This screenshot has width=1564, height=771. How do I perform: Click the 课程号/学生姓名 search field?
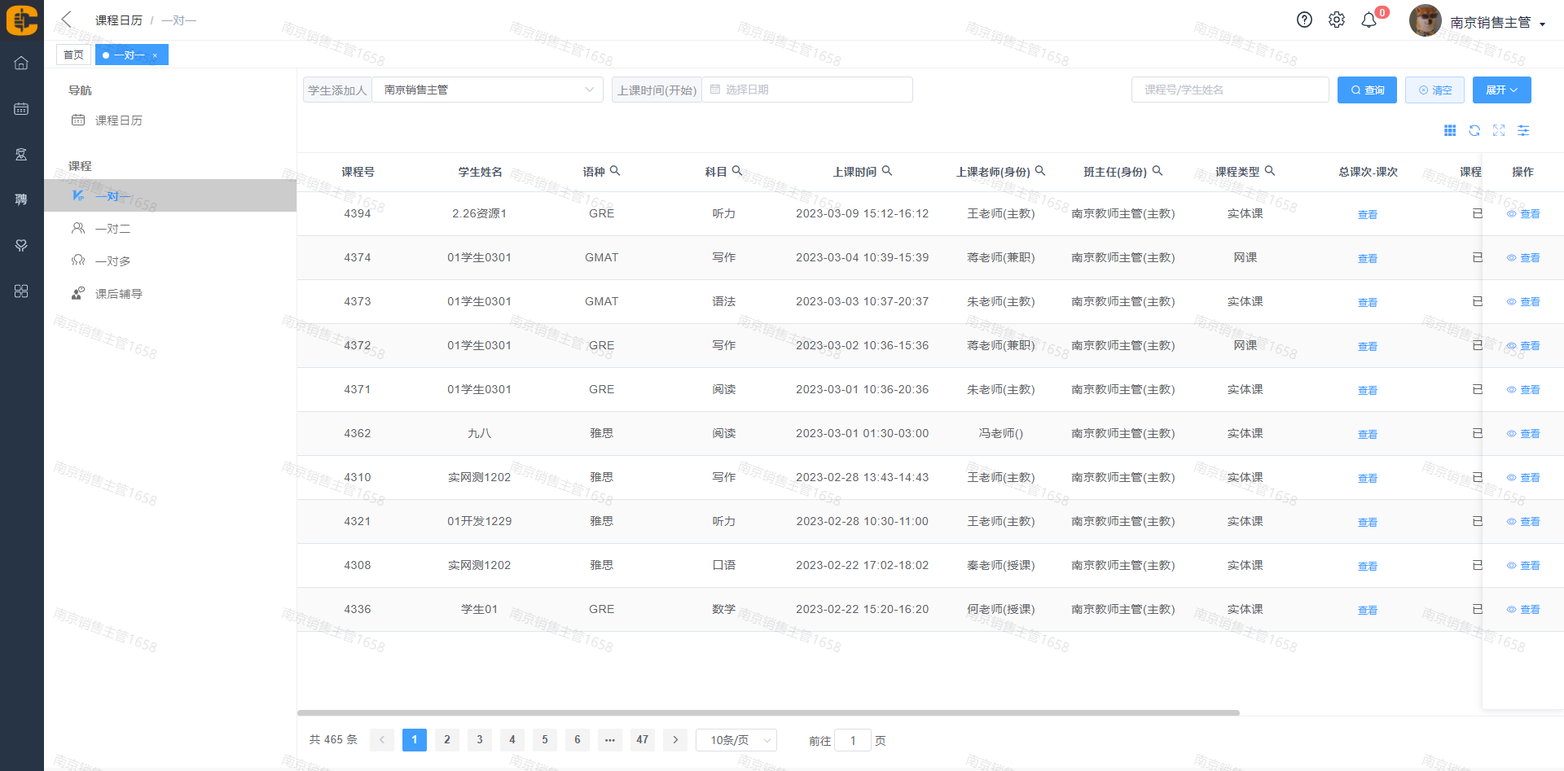pyautogui.click(x=1229, y=90)
